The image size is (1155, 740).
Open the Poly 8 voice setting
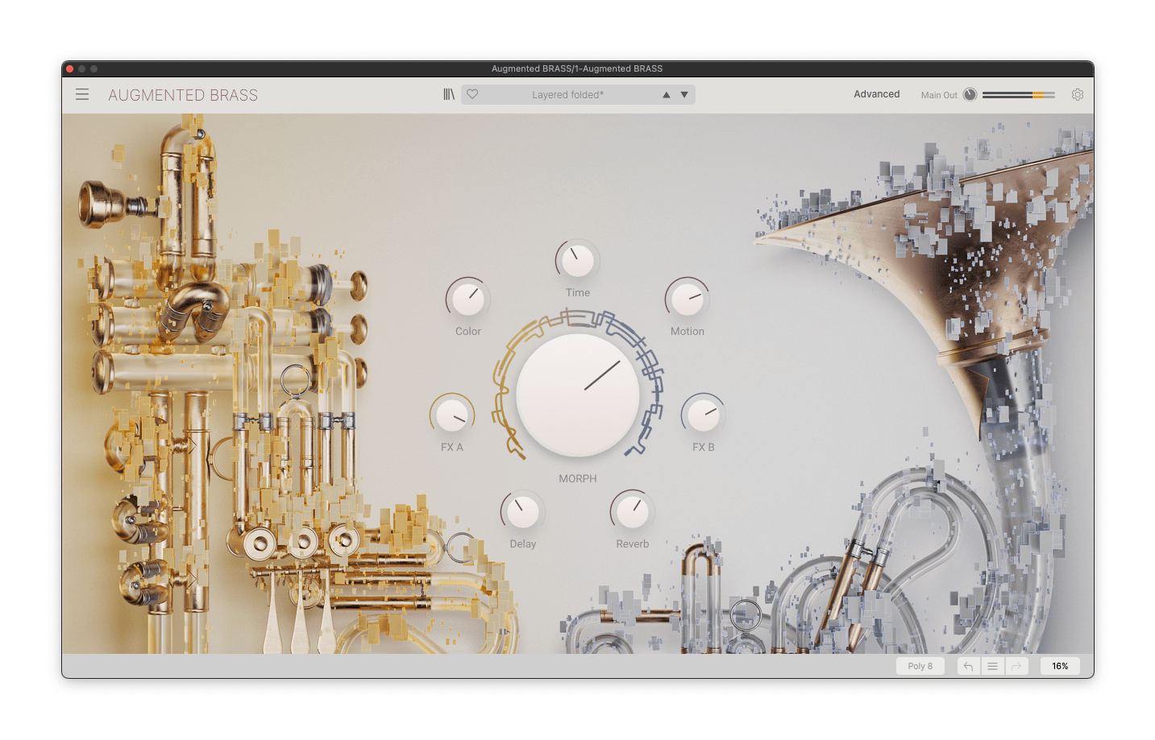click(x=920, y=666)
